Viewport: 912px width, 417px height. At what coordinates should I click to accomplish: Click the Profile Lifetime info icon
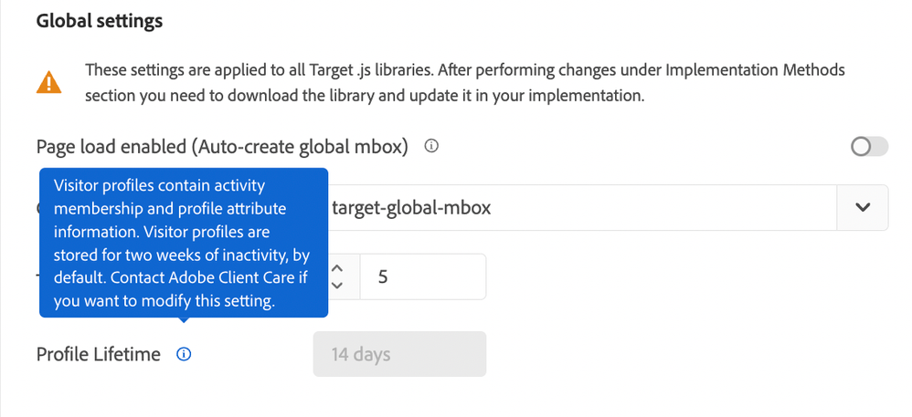tap(183, 354)
